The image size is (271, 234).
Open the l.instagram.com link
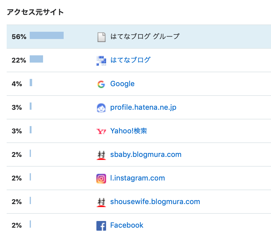click(x=138, y=178)
